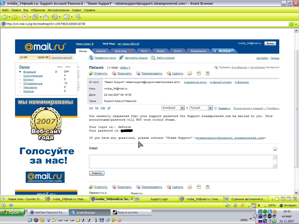Switch to Вход в систему taskbar window
Viewport: 299px width, 224px height.
click(131, 212)
